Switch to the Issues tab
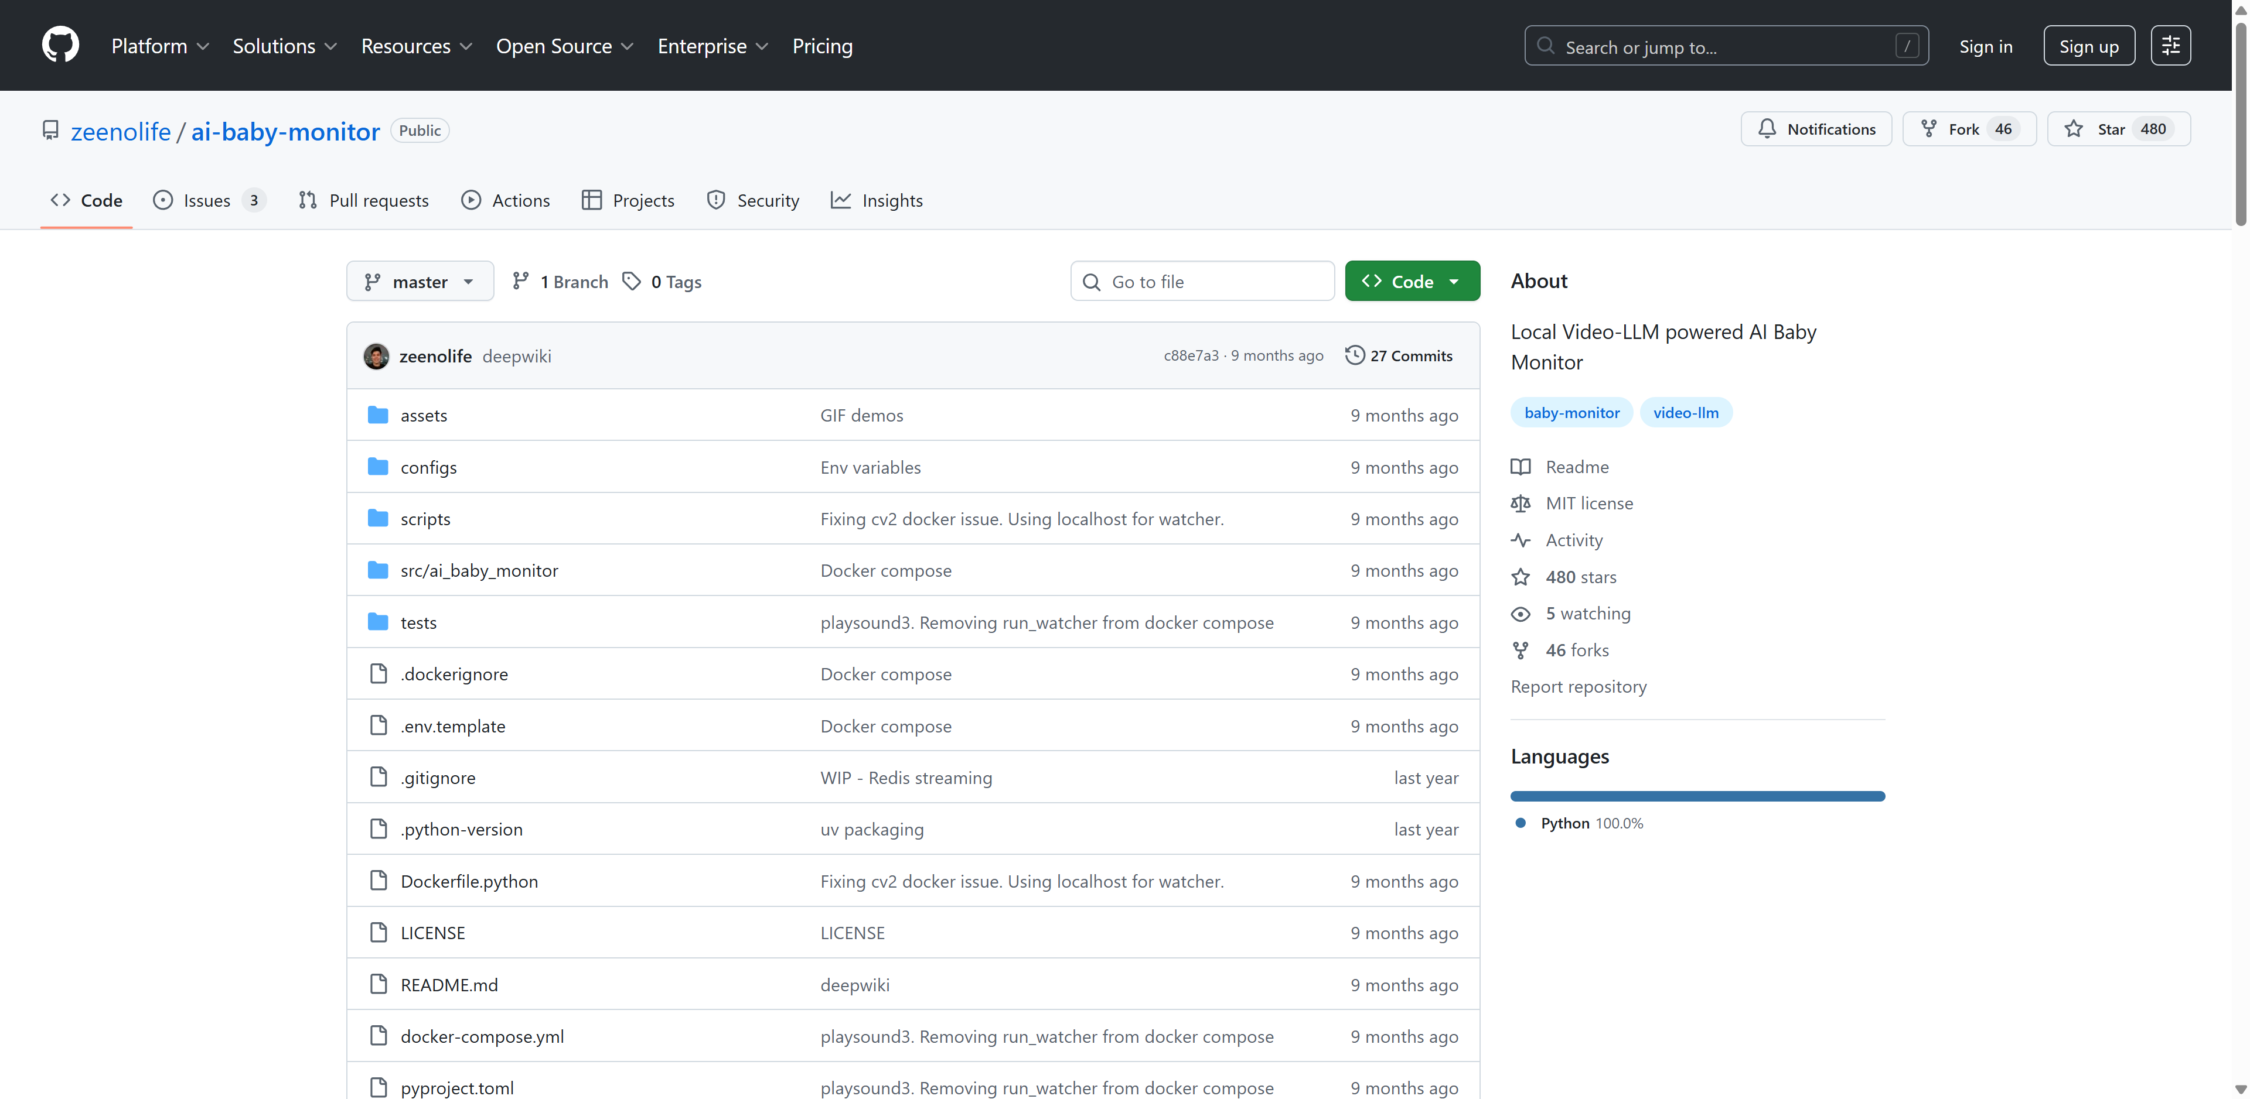This screenshot has height=1099, width=2250. 208,201
